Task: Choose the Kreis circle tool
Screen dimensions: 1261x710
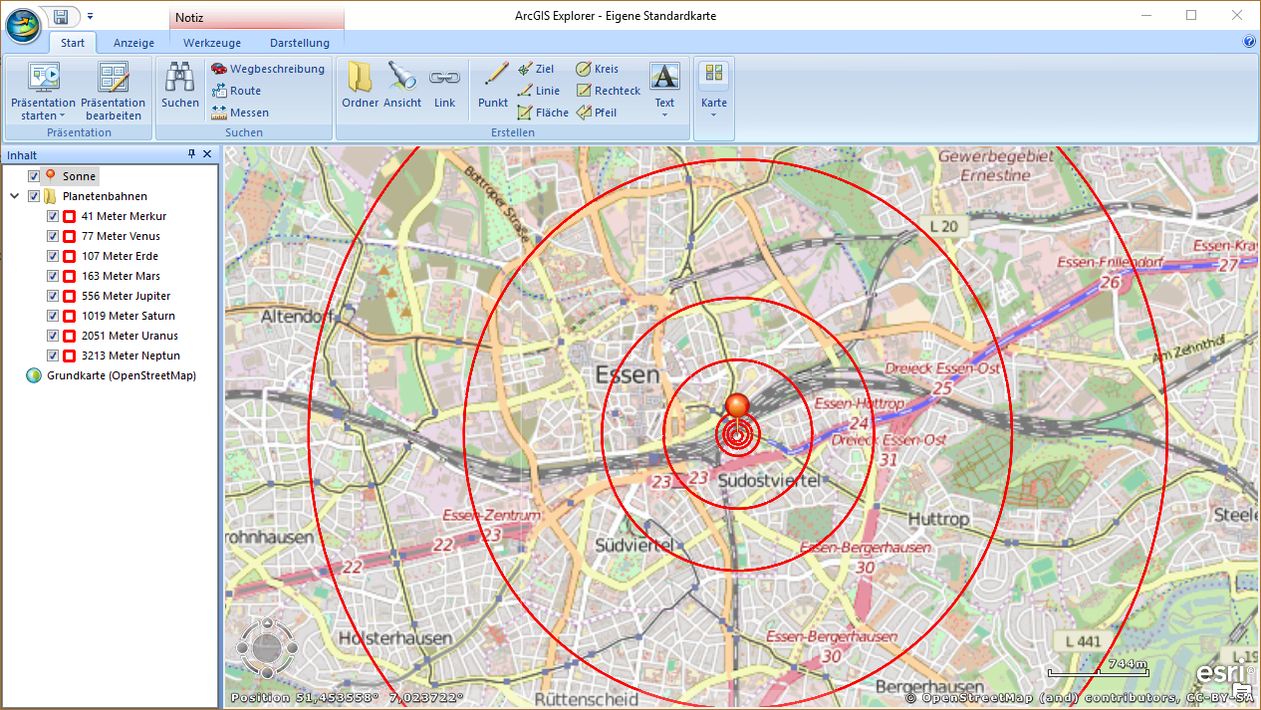Action: (x=597, y=69)
